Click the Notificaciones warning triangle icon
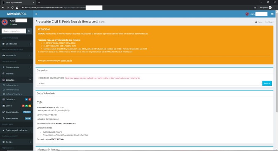This screenshot has width=278, height=151. tap(3, 119)
